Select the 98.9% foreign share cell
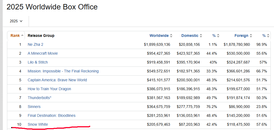 [x=262, y=44]
